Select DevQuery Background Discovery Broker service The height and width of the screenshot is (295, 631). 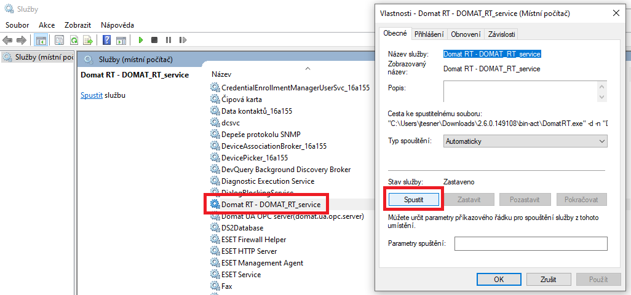(x=286, y=169)
